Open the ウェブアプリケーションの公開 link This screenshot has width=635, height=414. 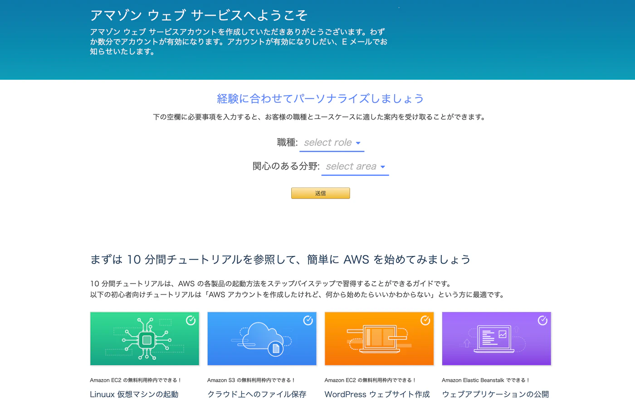pyautogui.click(x=495, y=395)
